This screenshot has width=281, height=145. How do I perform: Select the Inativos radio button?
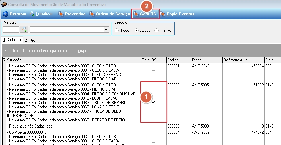point(156,30)
